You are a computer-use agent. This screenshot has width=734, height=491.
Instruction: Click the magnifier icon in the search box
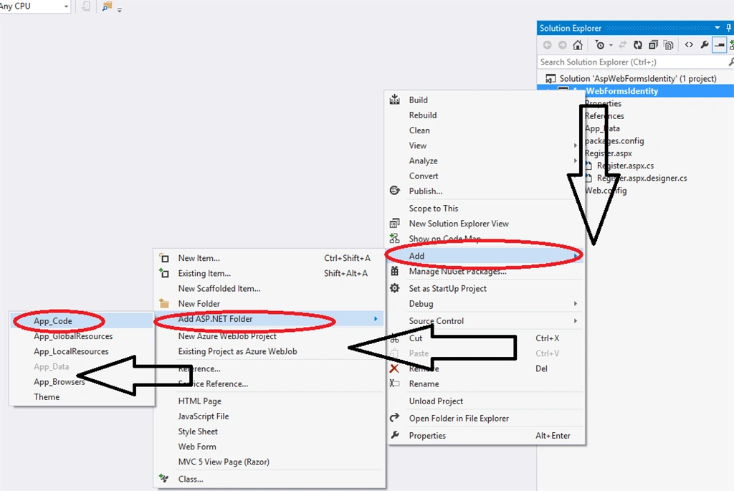click(x=730, y=62)
